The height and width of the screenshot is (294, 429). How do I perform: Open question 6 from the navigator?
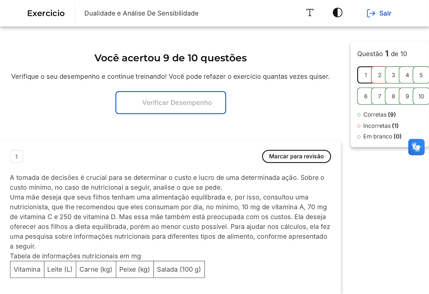click(x=365, y=96)
